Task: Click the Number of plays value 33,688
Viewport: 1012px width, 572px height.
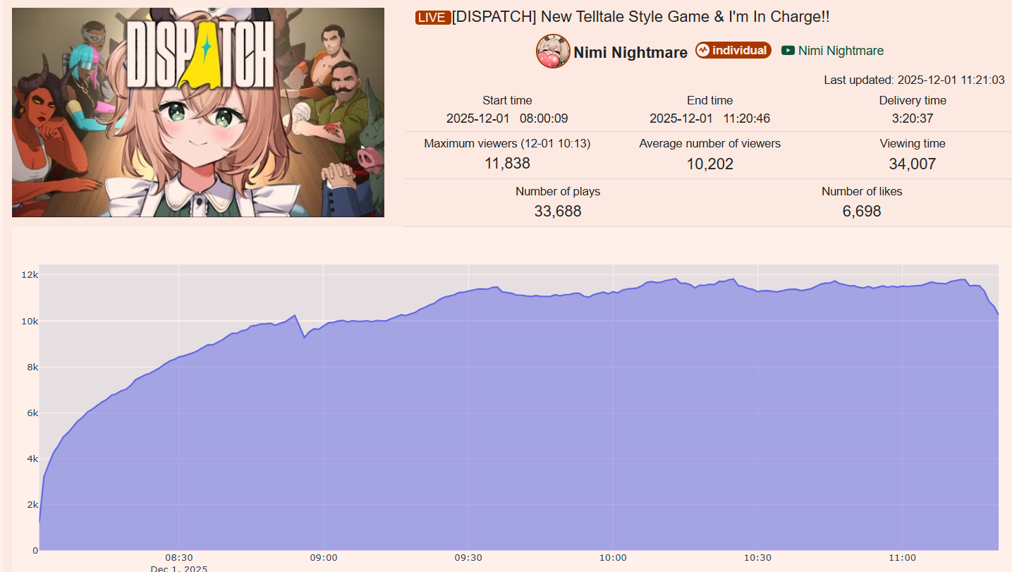Action: [558, 212]
